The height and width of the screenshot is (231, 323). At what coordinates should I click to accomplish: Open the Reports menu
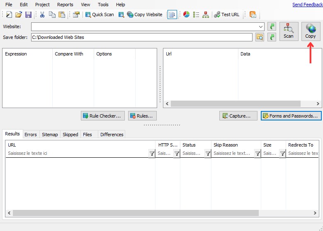tap(65, 5)
